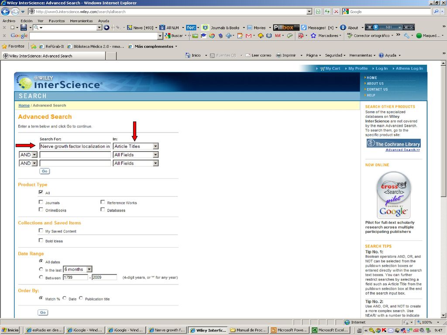Expand the address bar URL dropdown
447x335 pixels.
click(x=309, y=12)
